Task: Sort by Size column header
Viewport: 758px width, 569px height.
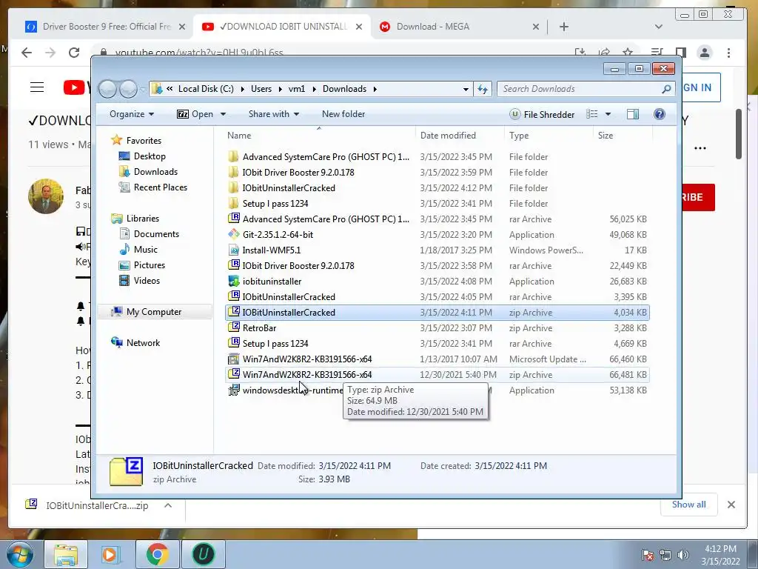Action: [x=606, y=136]
